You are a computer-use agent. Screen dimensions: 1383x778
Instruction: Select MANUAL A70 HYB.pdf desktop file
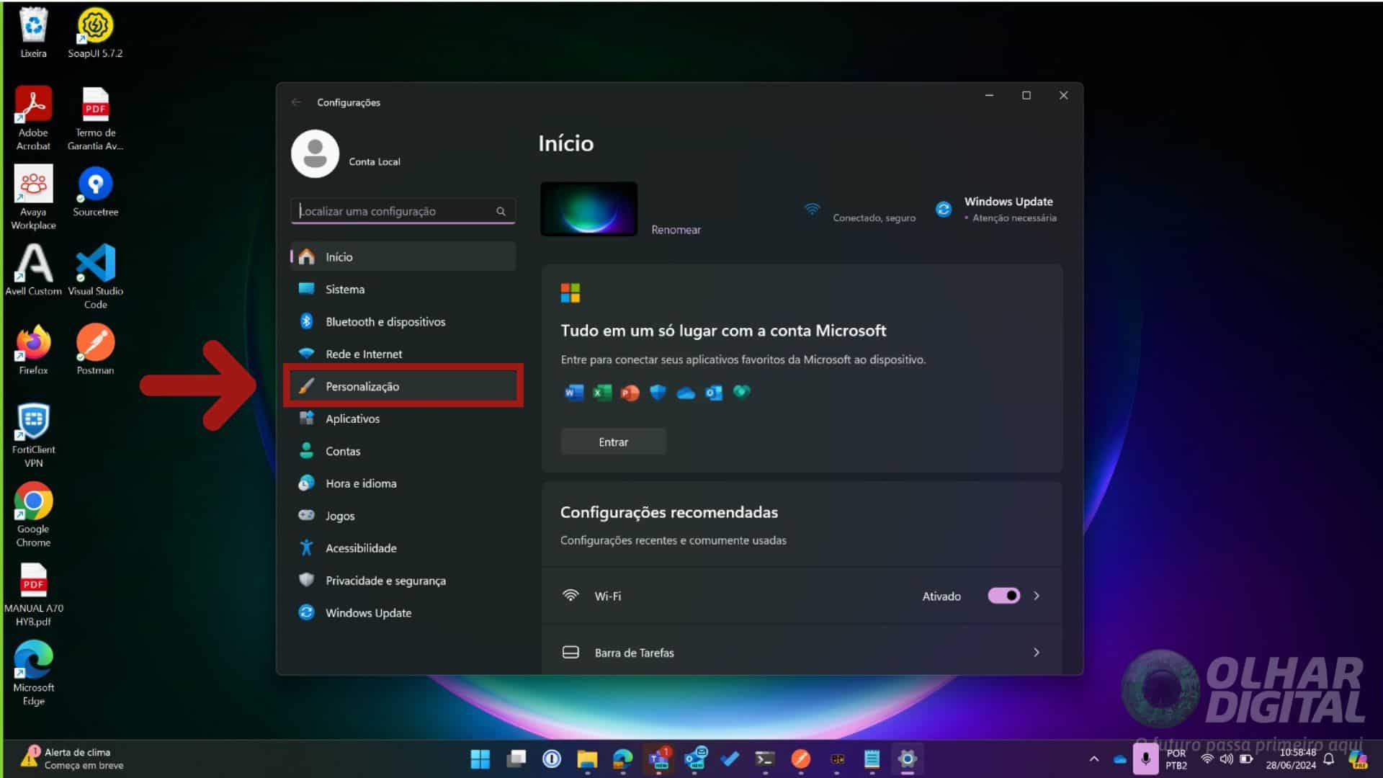33,594
